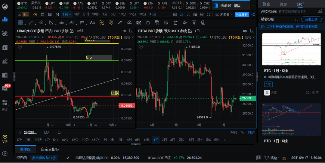
Task: Open the 1日 timeframe dropdown
Action: coord(67,14)
